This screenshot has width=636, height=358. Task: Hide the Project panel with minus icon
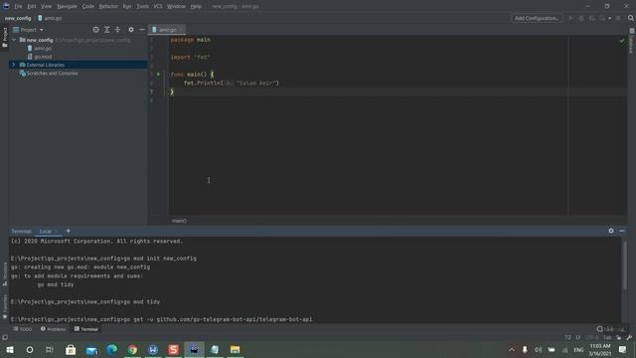pos(142,30)
